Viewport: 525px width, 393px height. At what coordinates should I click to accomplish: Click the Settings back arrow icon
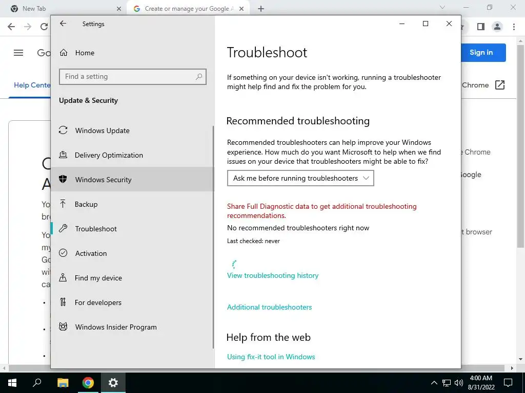coord(63,24)
